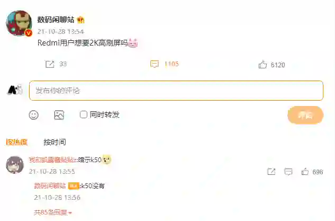This screenshot has height=221, width=335.
Task: Reply to the top comment via bubble icon
Action: tap(288, 172)
